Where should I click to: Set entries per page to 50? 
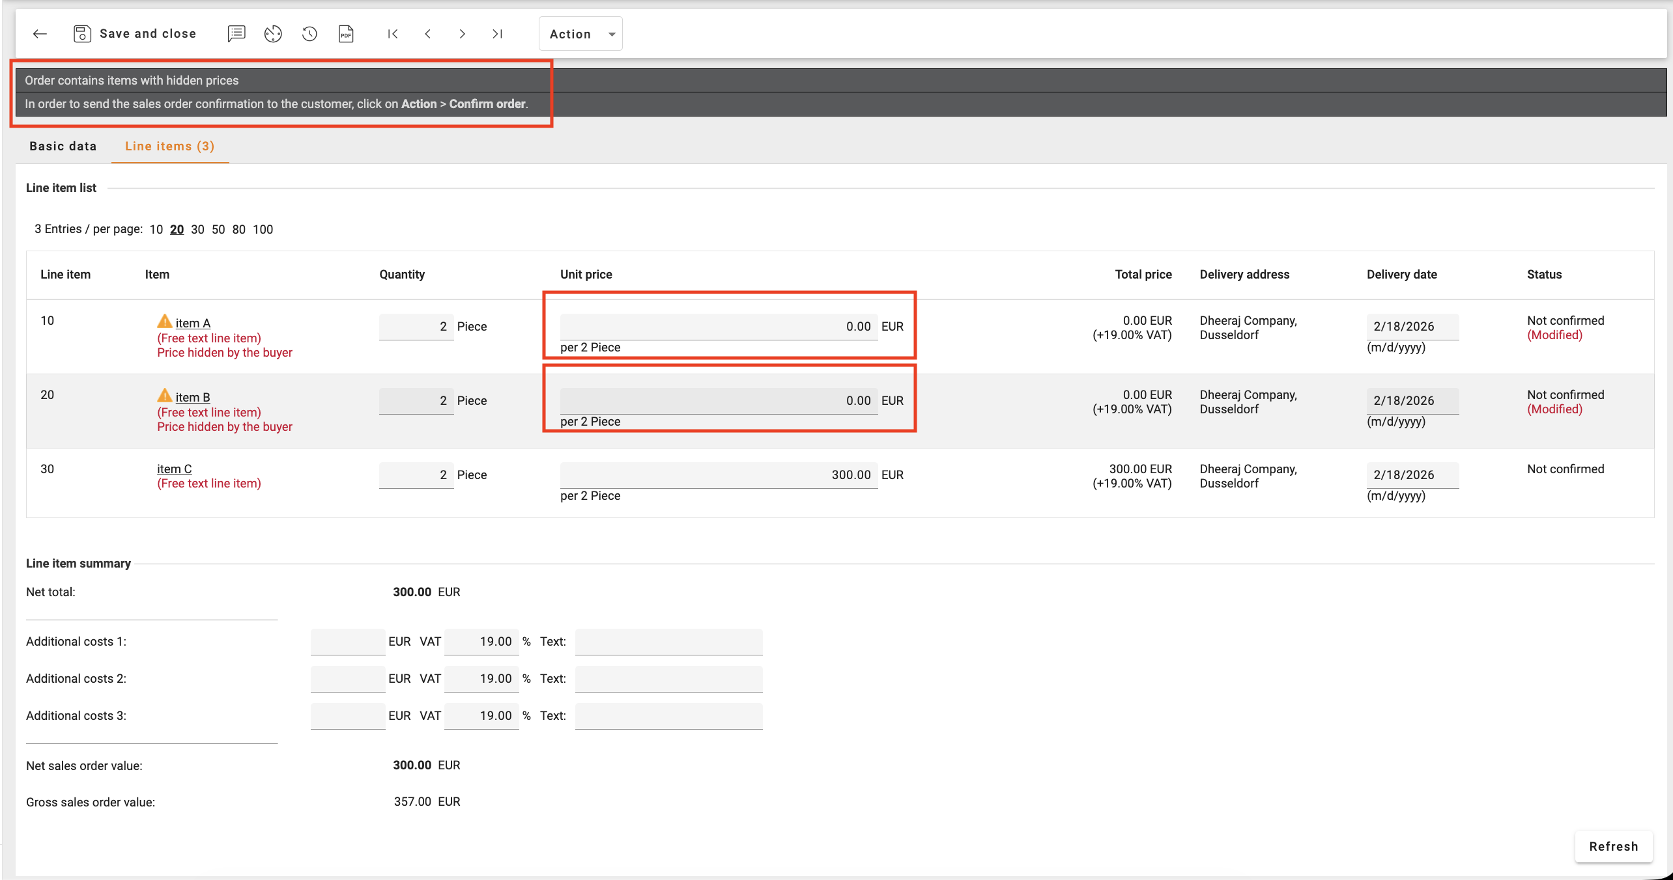coord(218,230)
